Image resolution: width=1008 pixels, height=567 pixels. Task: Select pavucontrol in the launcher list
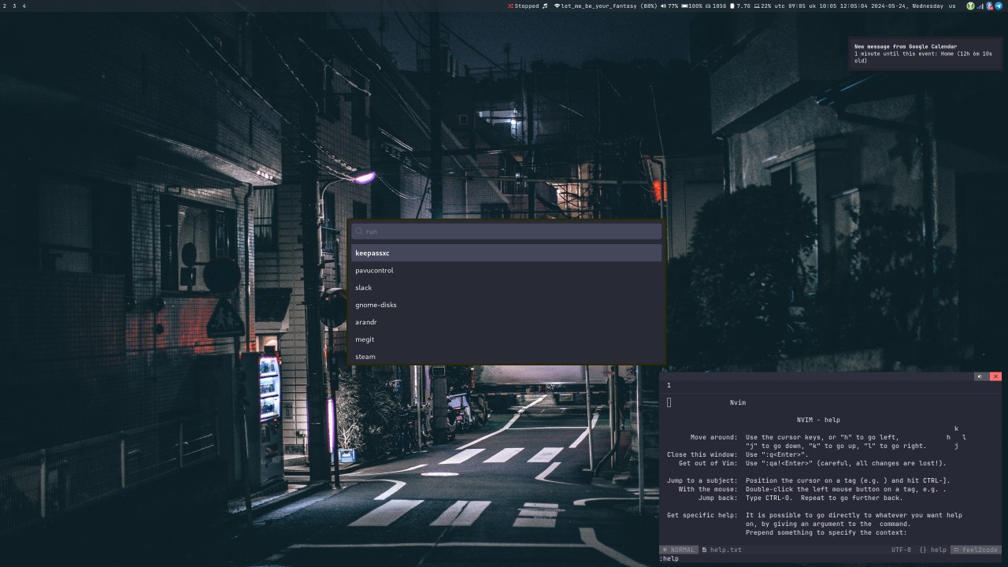[x=374, y=270]
